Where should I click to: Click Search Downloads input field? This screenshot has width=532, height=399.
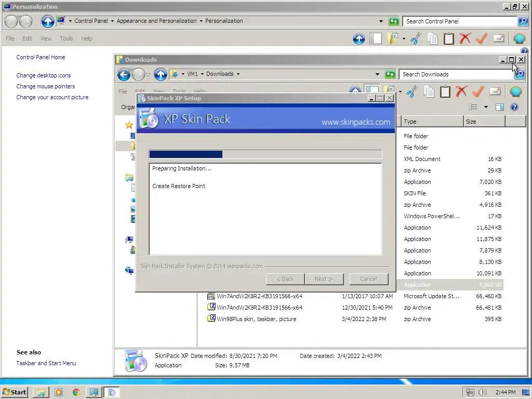point(456,74)
